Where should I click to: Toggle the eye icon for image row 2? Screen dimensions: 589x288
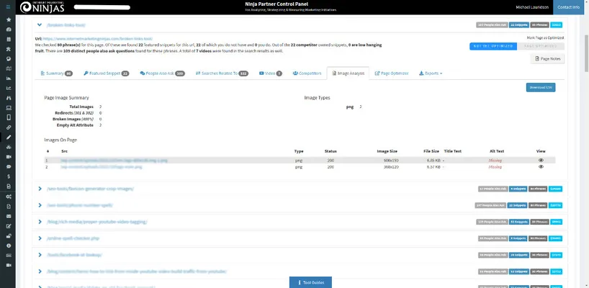click(x=541, y=166)
